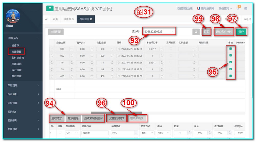
Task: Tick the 选择 checkbox for row 1
Action: (60, 133)
